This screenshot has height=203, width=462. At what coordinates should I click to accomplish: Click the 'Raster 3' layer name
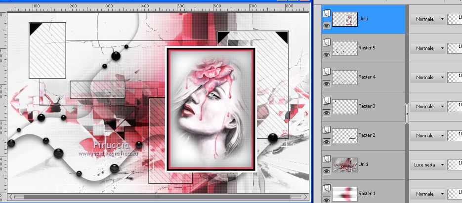(x=367, y=106)
